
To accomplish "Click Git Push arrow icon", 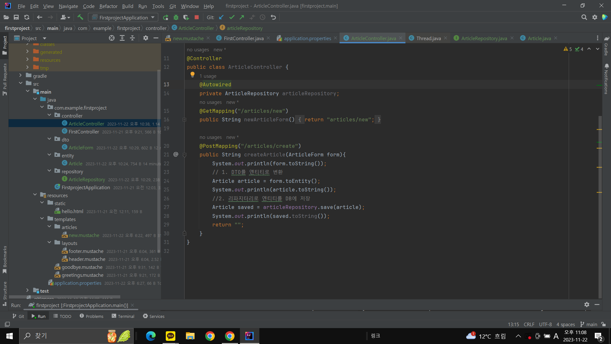I will (242, 18).
